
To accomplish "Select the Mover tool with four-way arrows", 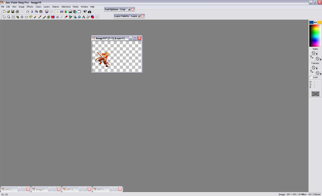I will (x=22, y=17).
